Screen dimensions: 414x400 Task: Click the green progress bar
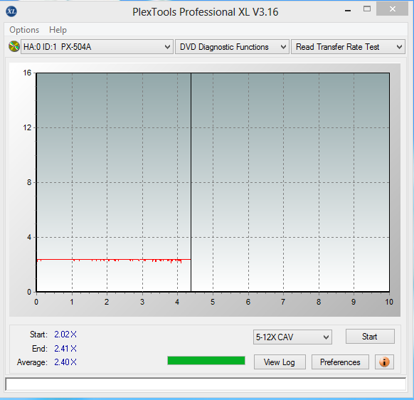click(206, 361)
